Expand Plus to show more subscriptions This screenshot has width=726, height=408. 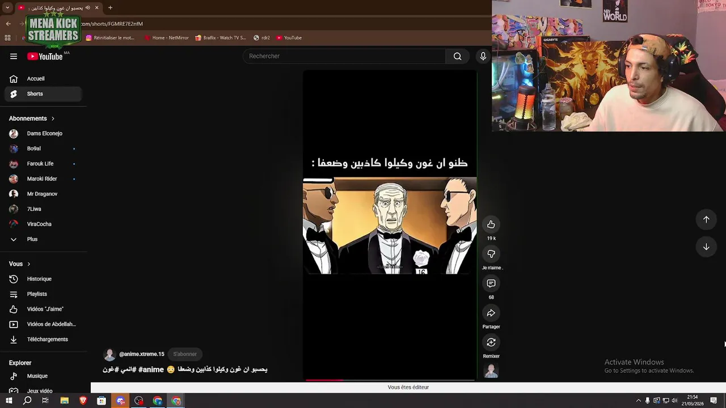[43, 239]
